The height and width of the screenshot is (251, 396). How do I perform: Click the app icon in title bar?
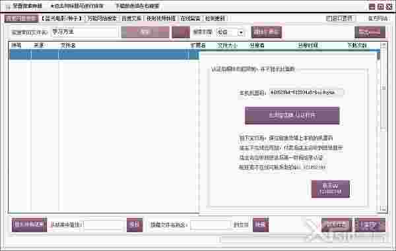[8, 7]
